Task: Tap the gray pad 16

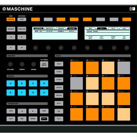Action: pyautogui.click(x=124, y=68)
